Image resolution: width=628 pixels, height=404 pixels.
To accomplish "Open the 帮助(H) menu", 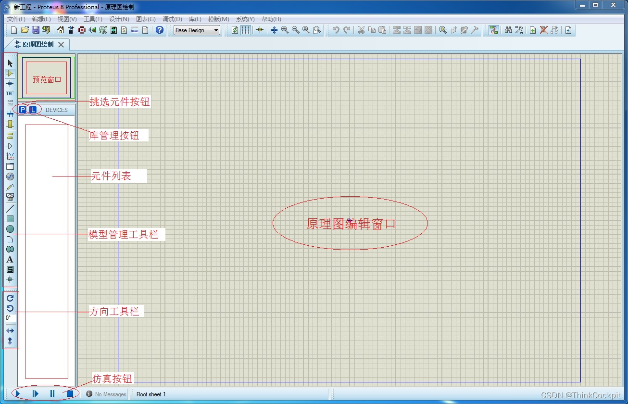I will pyautogui.click(x=271, y=19).
